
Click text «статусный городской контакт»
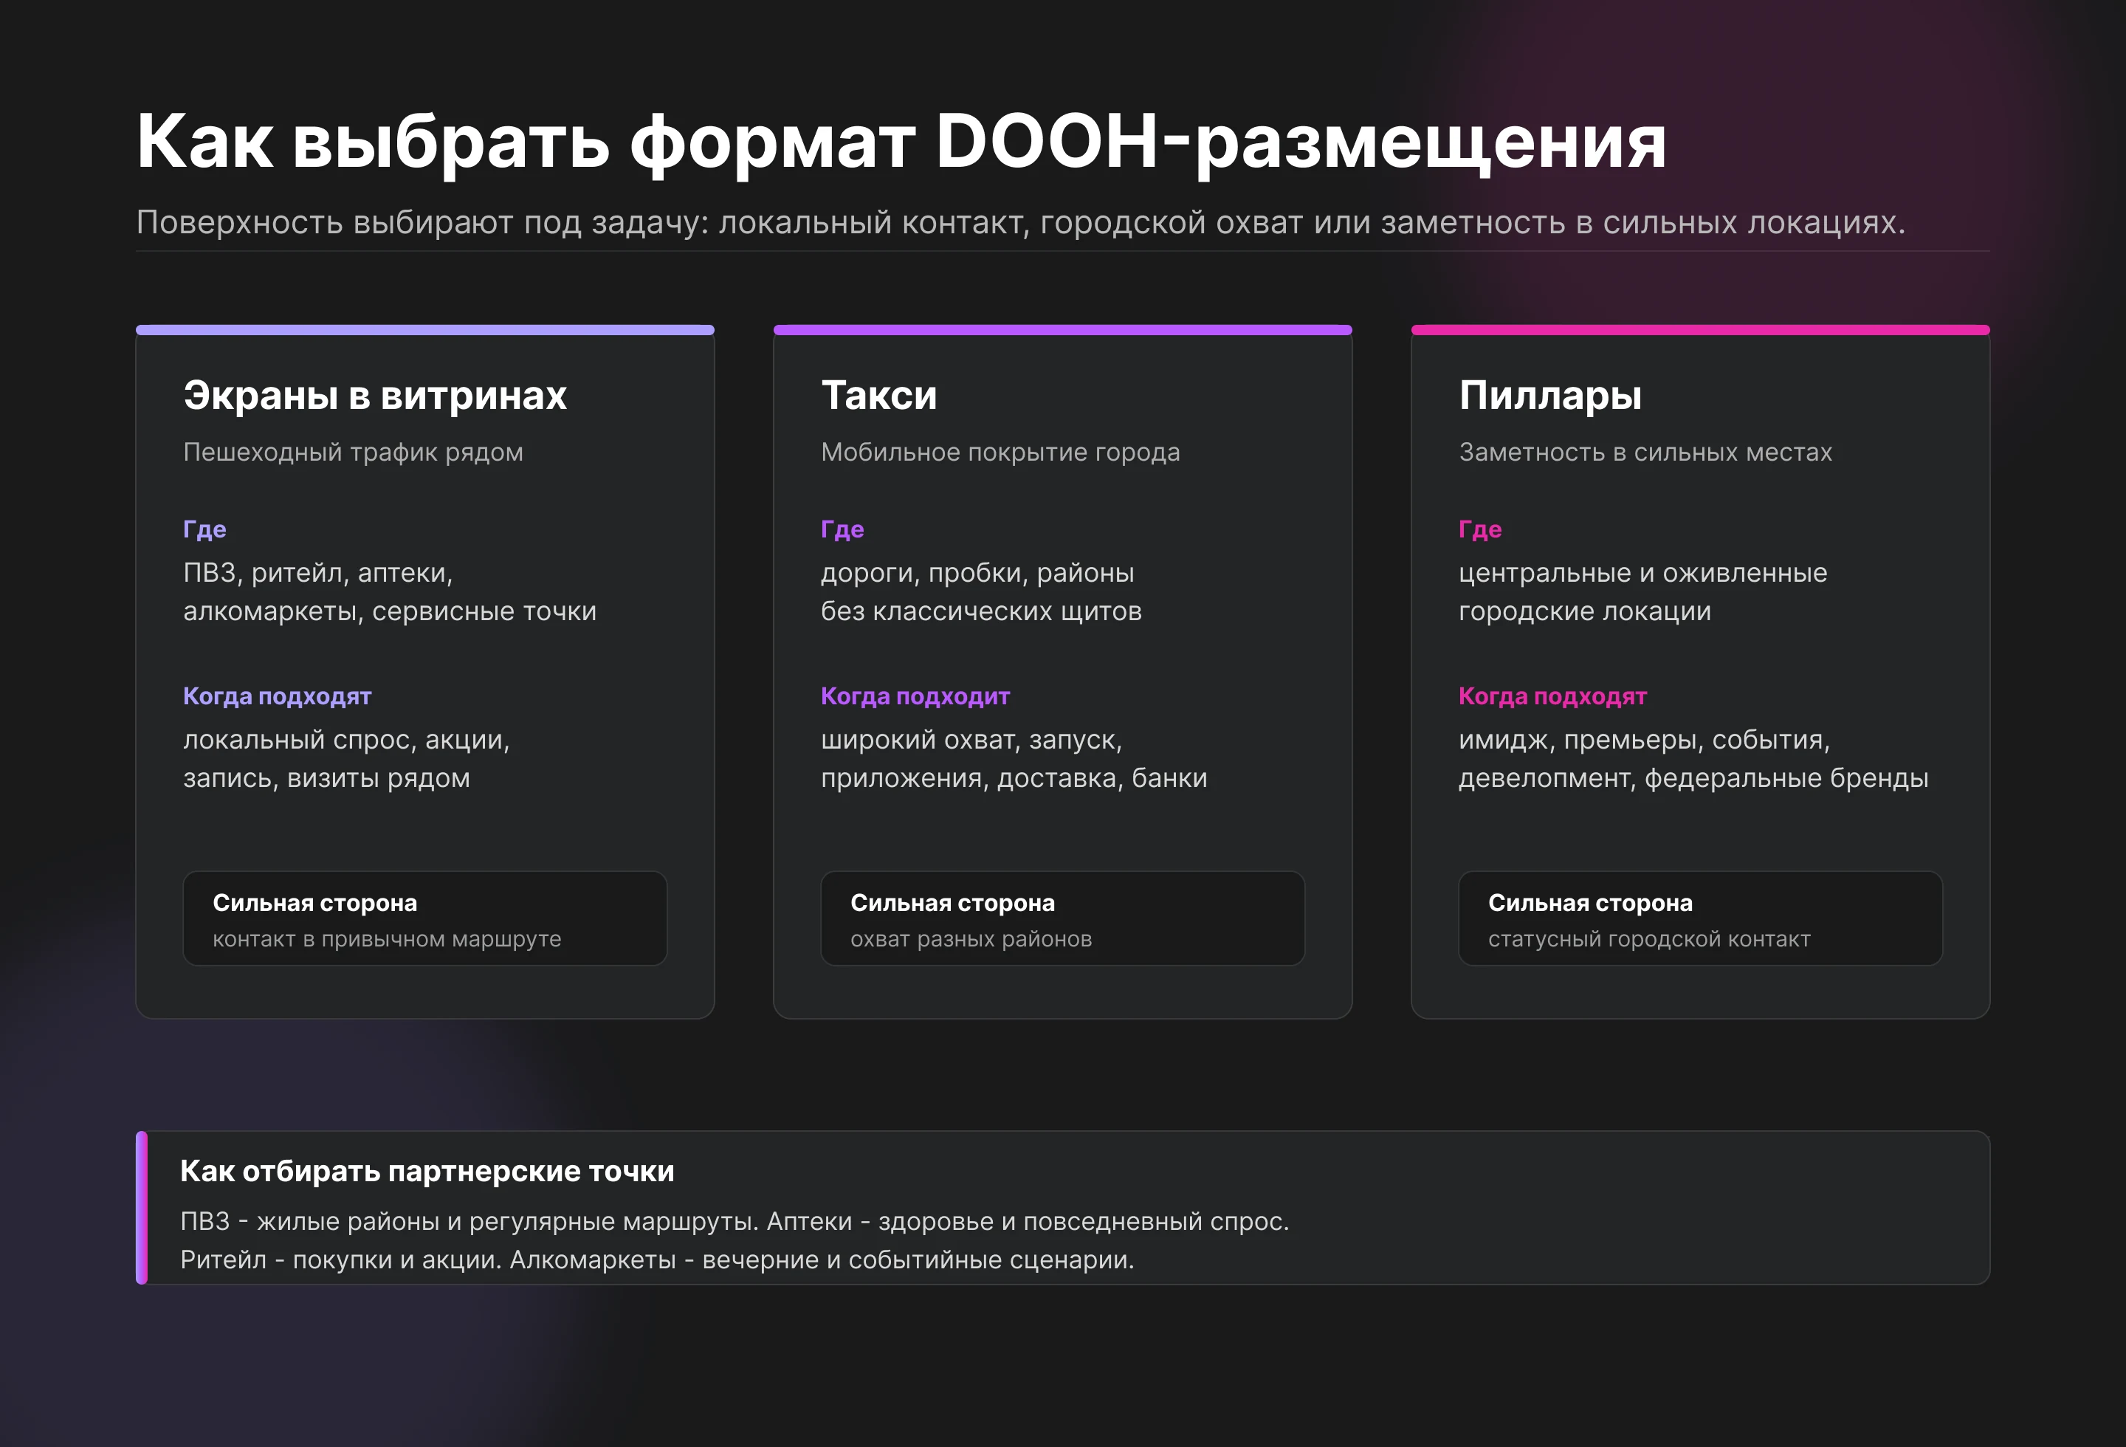click(1648, 939)
